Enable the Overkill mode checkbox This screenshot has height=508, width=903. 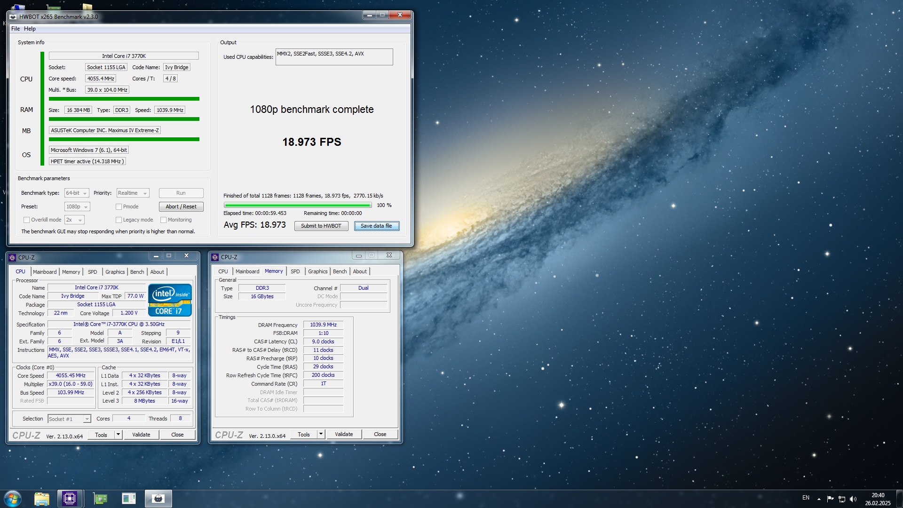pyautogui.click(x=27, y=220)
